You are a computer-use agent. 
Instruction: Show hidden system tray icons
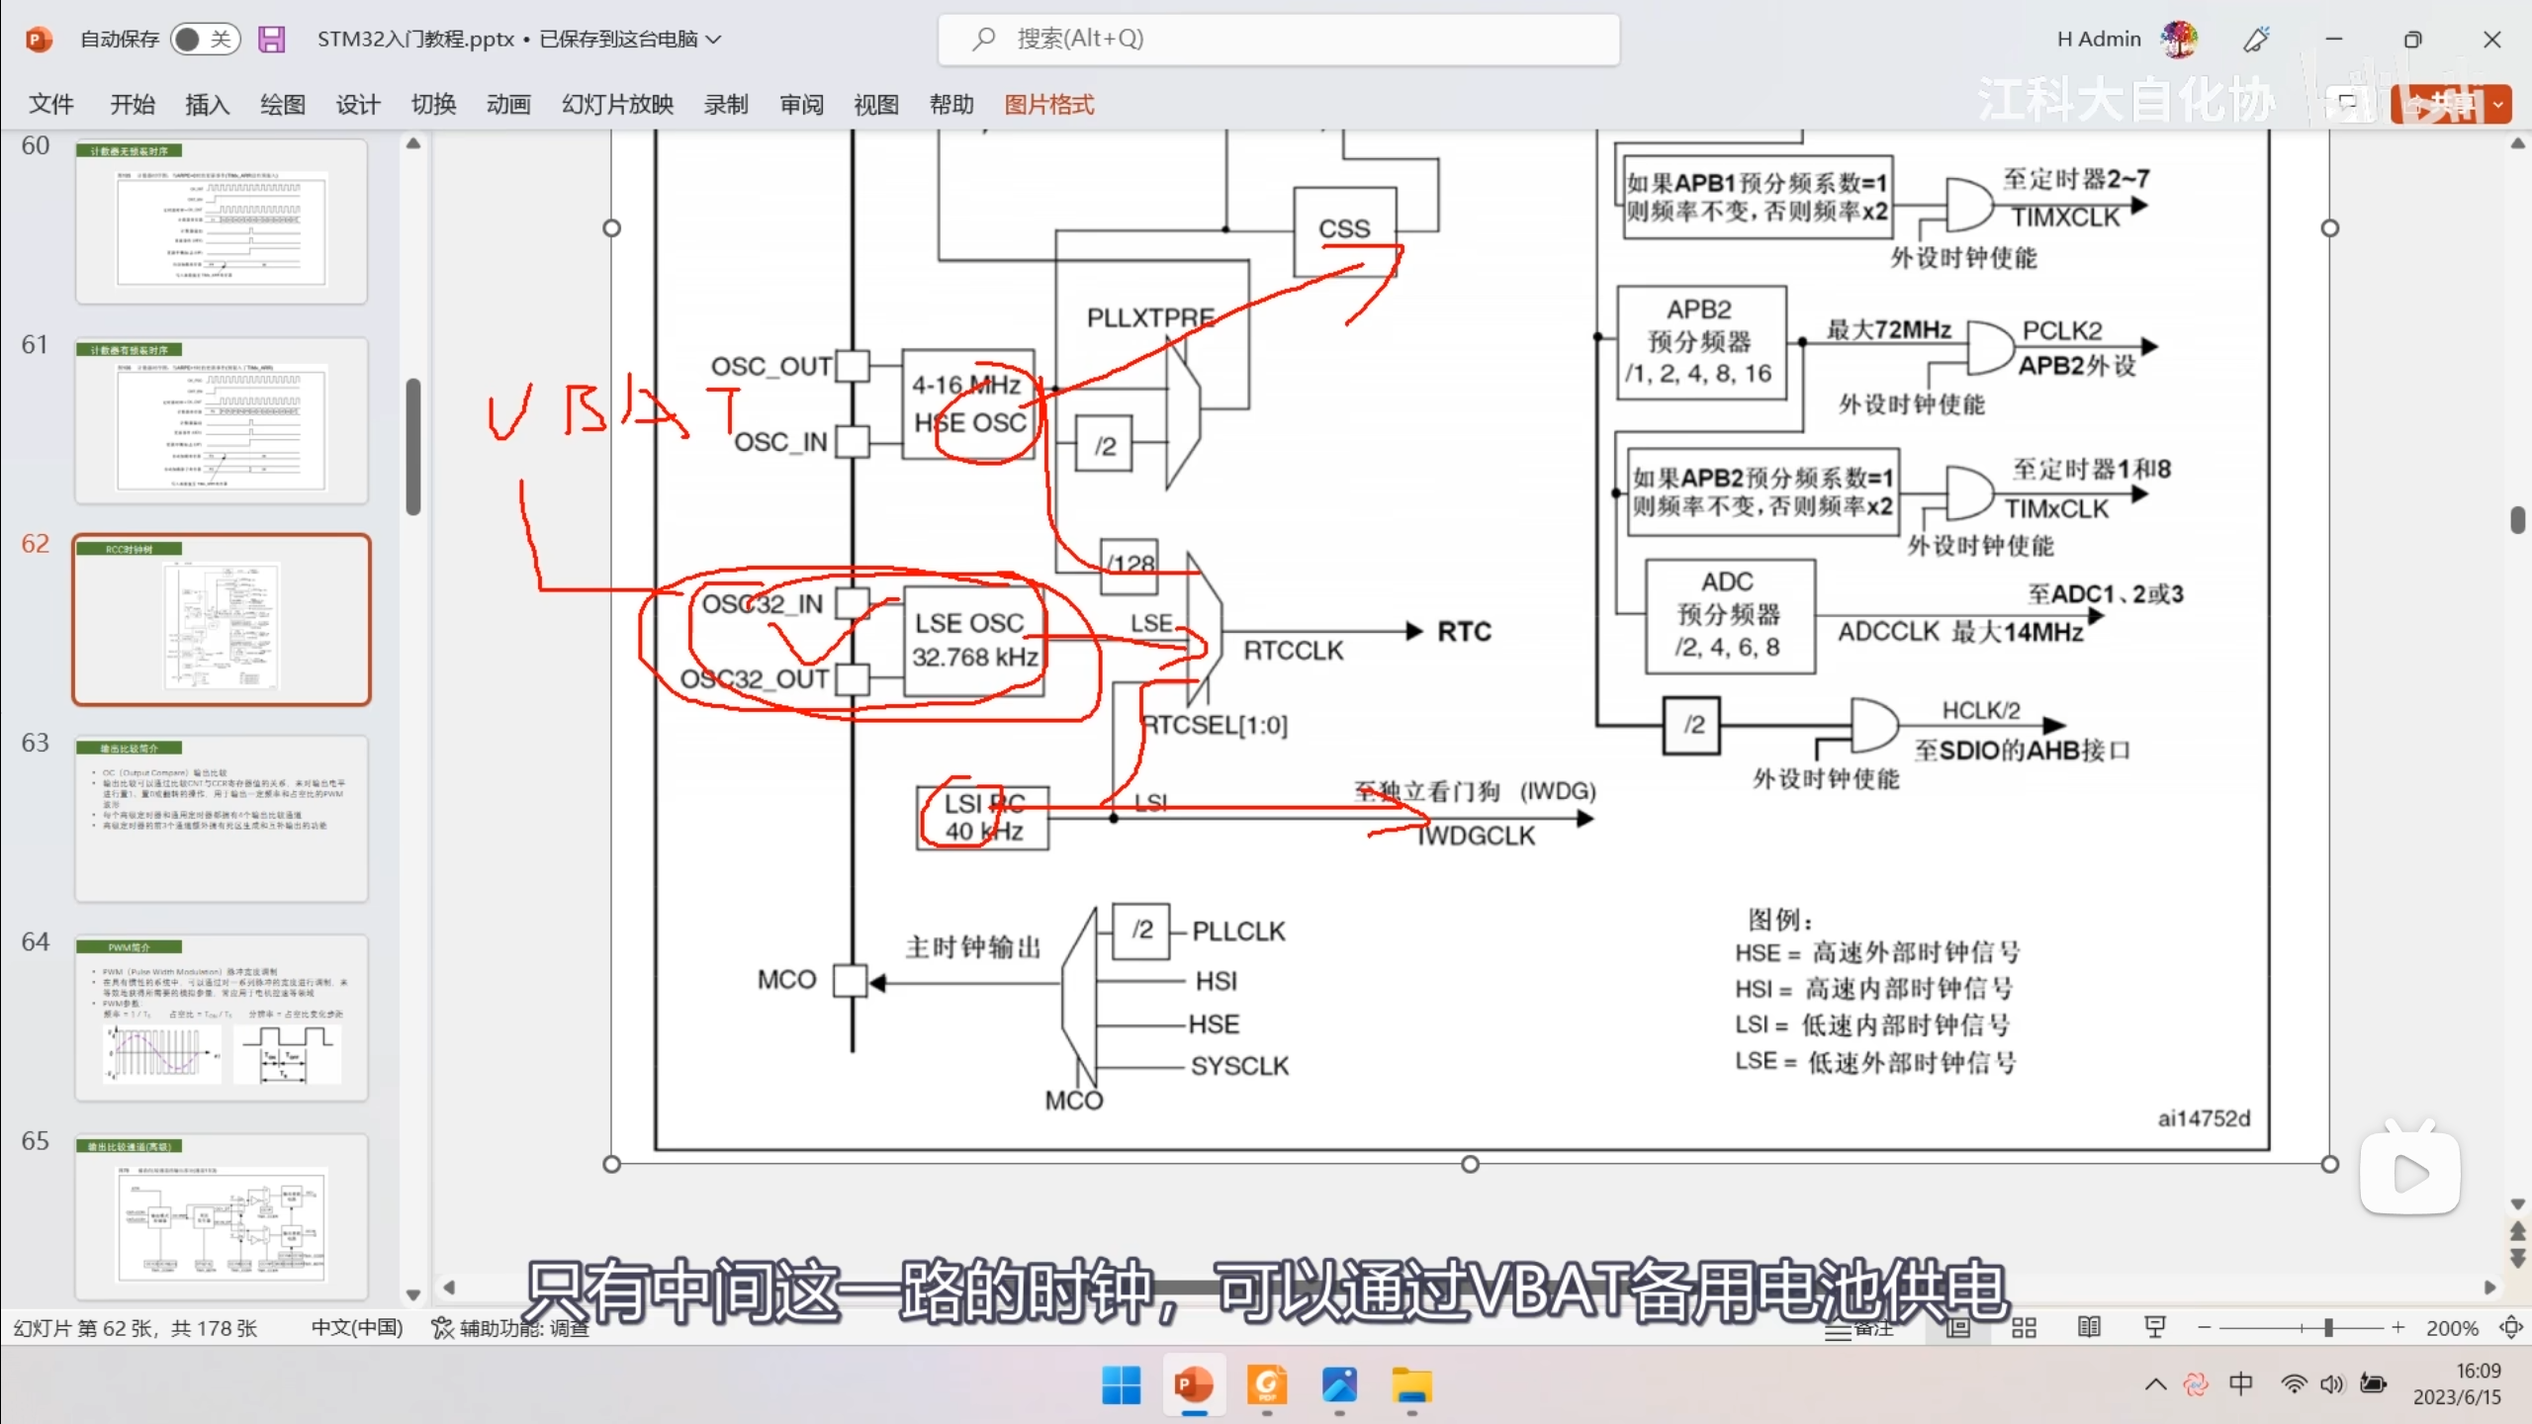point(2155,1384)
